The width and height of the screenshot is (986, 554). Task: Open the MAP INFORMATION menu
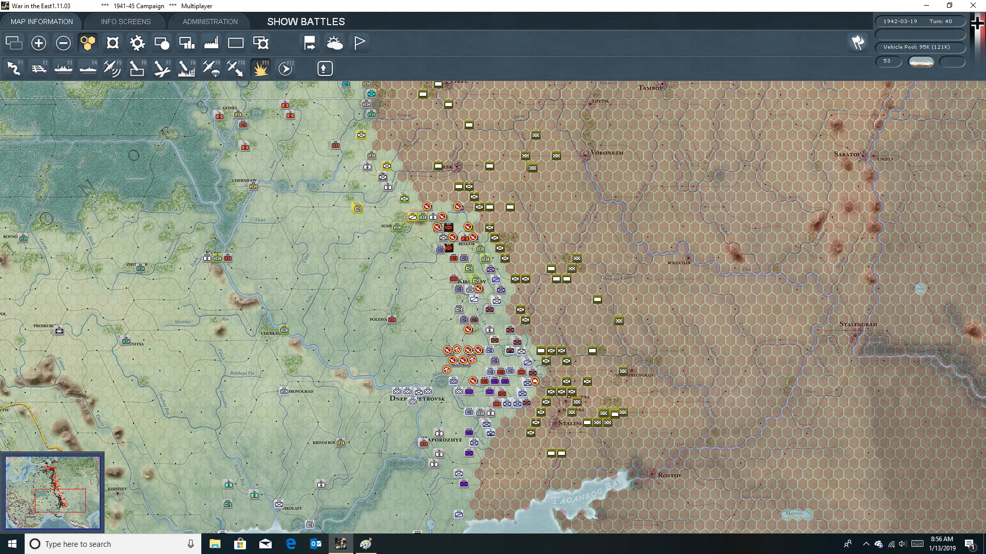(42, 22)
